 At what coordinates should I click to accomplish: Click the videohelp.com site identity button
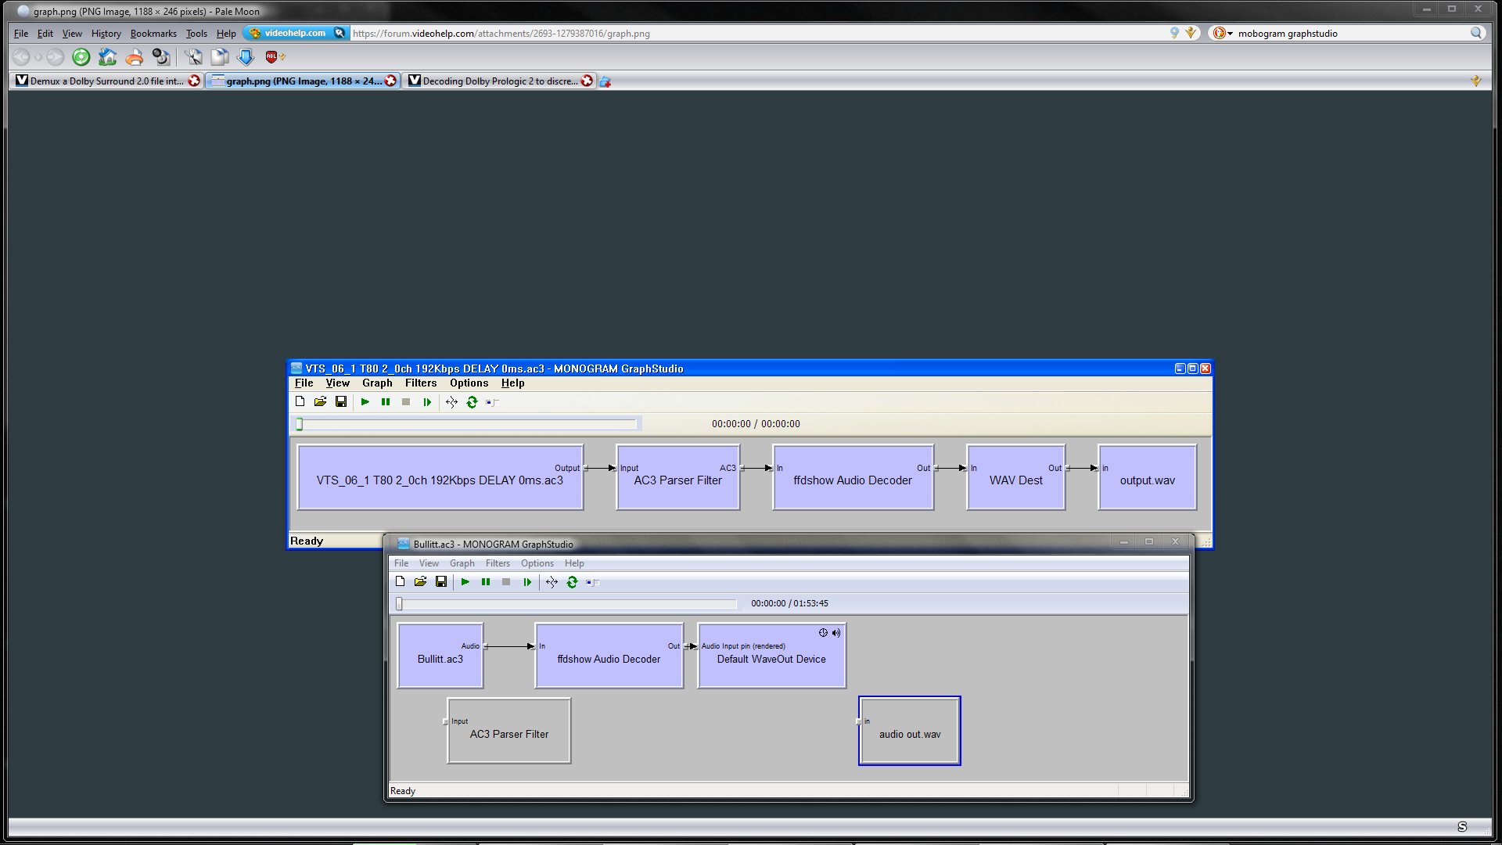click(x=294, y=33)
